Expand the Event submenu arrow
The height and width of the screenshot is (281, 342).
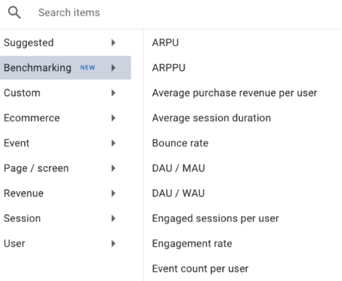(x=113, y=143)
